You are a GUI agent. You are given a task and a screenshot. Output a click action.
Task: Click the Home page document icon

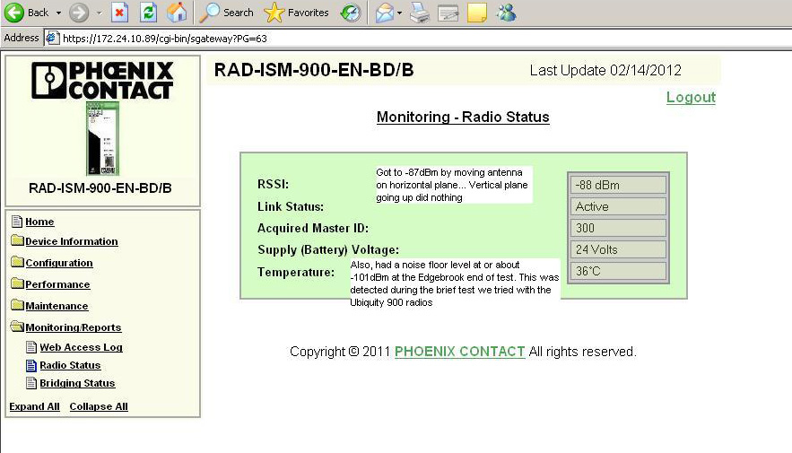click(17, 222)
